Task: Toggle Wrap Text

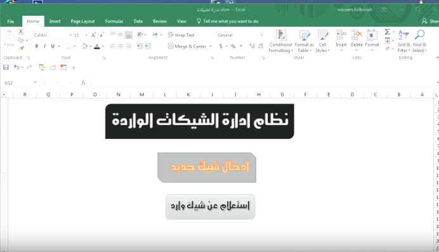Action: coord(181,35)
